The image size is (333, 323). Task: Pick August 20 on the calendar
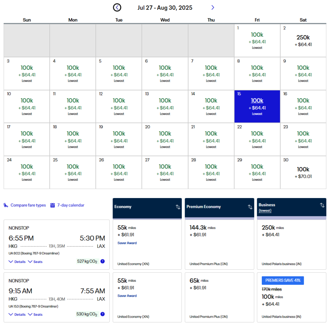tap(165, 139)
